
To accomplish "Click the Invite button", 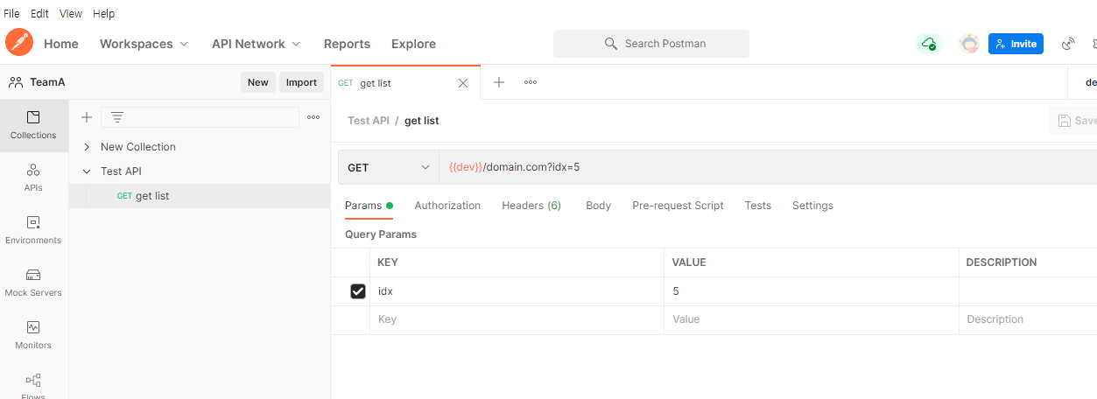I will (x=1016, y=44).
